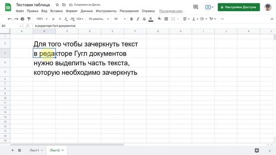
Task: Open the Explore star button
Action: pyautogui.click(x=257, y=150)
